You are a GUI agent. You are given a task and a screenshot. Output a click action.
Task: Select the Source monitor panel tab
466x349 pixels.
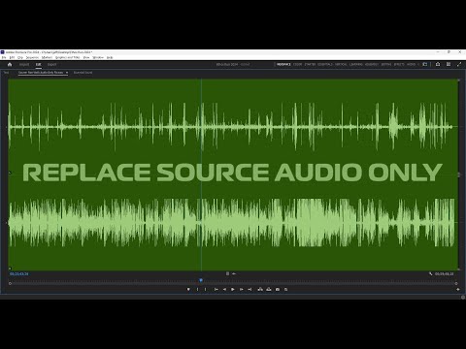[41, 73]
